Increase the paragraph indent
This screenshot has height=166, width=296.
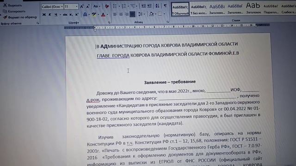(x=149, y=6)
